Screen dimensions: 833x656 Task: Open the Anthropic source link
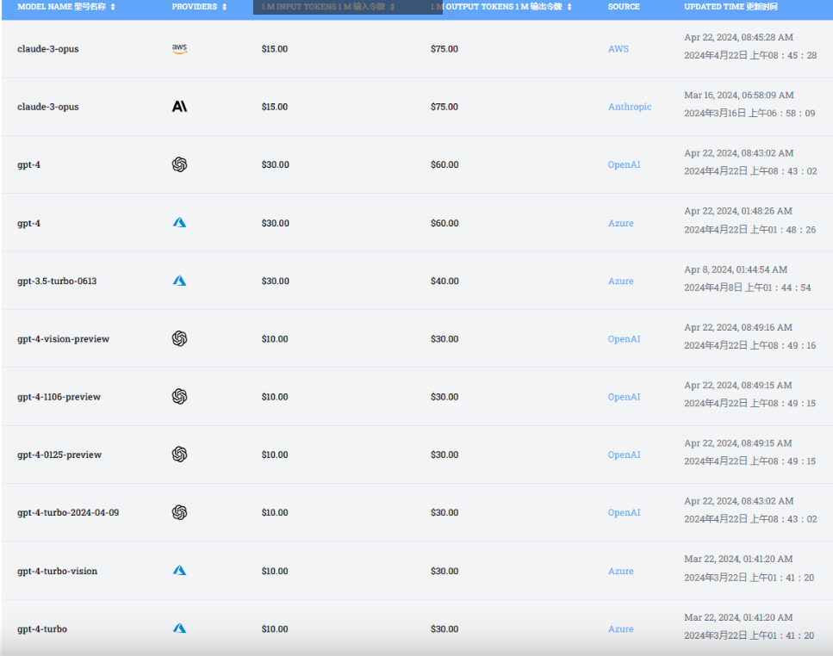630,107
